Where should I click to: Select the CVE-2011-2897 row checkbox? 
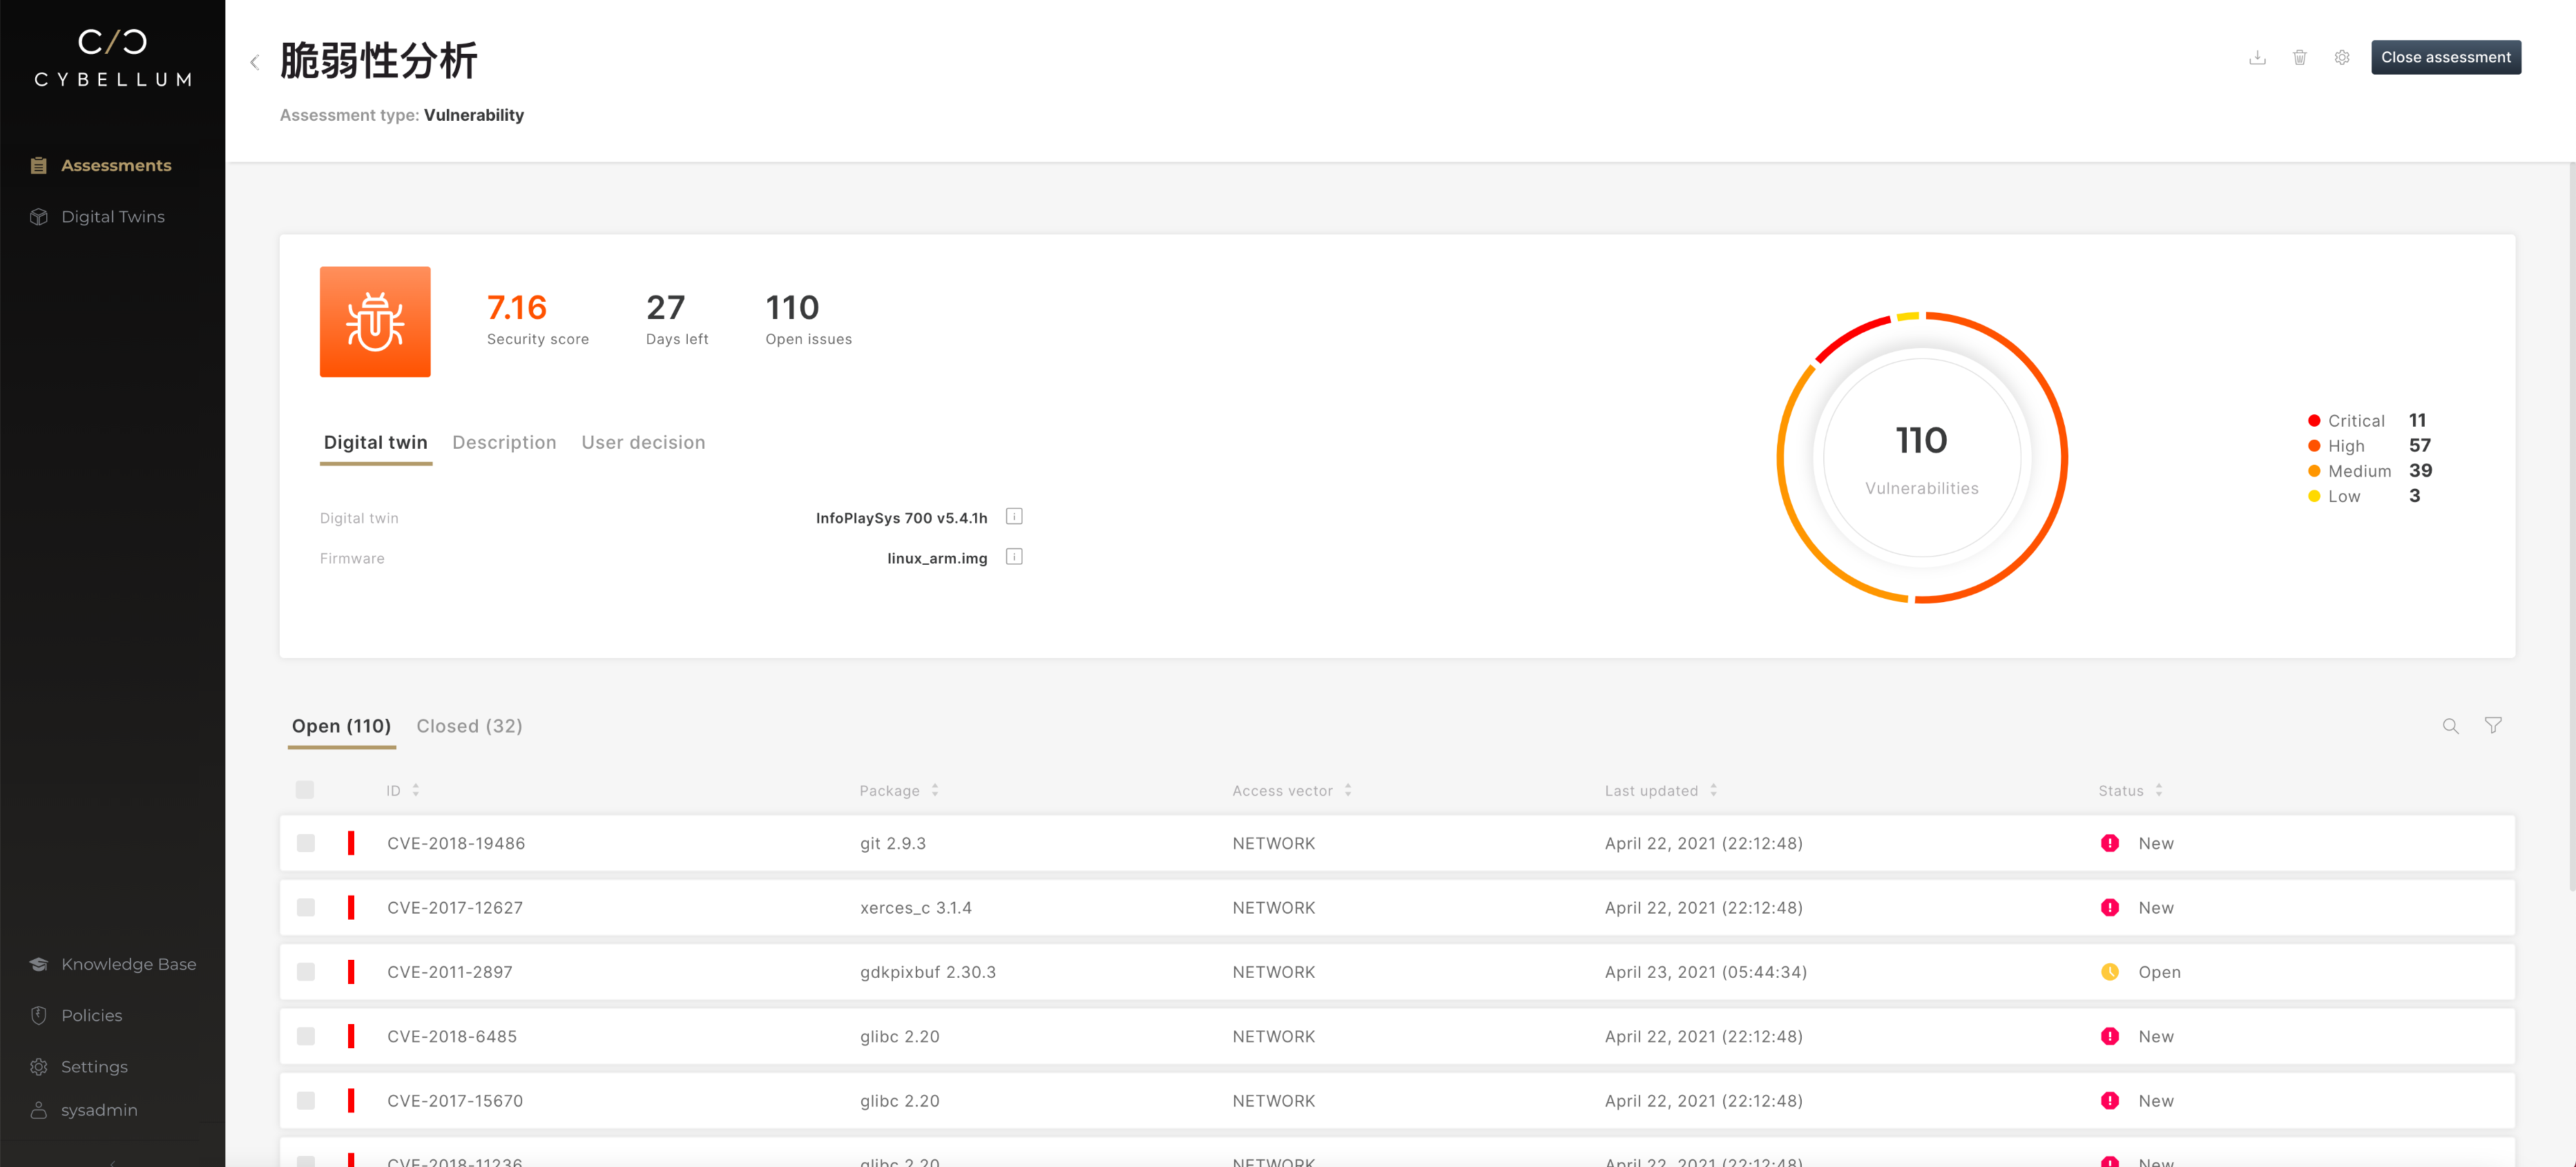tap(306, 972)
